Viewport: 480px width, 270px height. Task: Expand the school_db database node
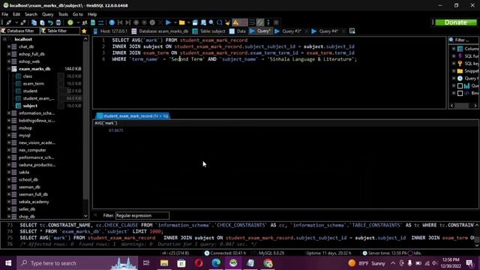(x=9, y=179)
